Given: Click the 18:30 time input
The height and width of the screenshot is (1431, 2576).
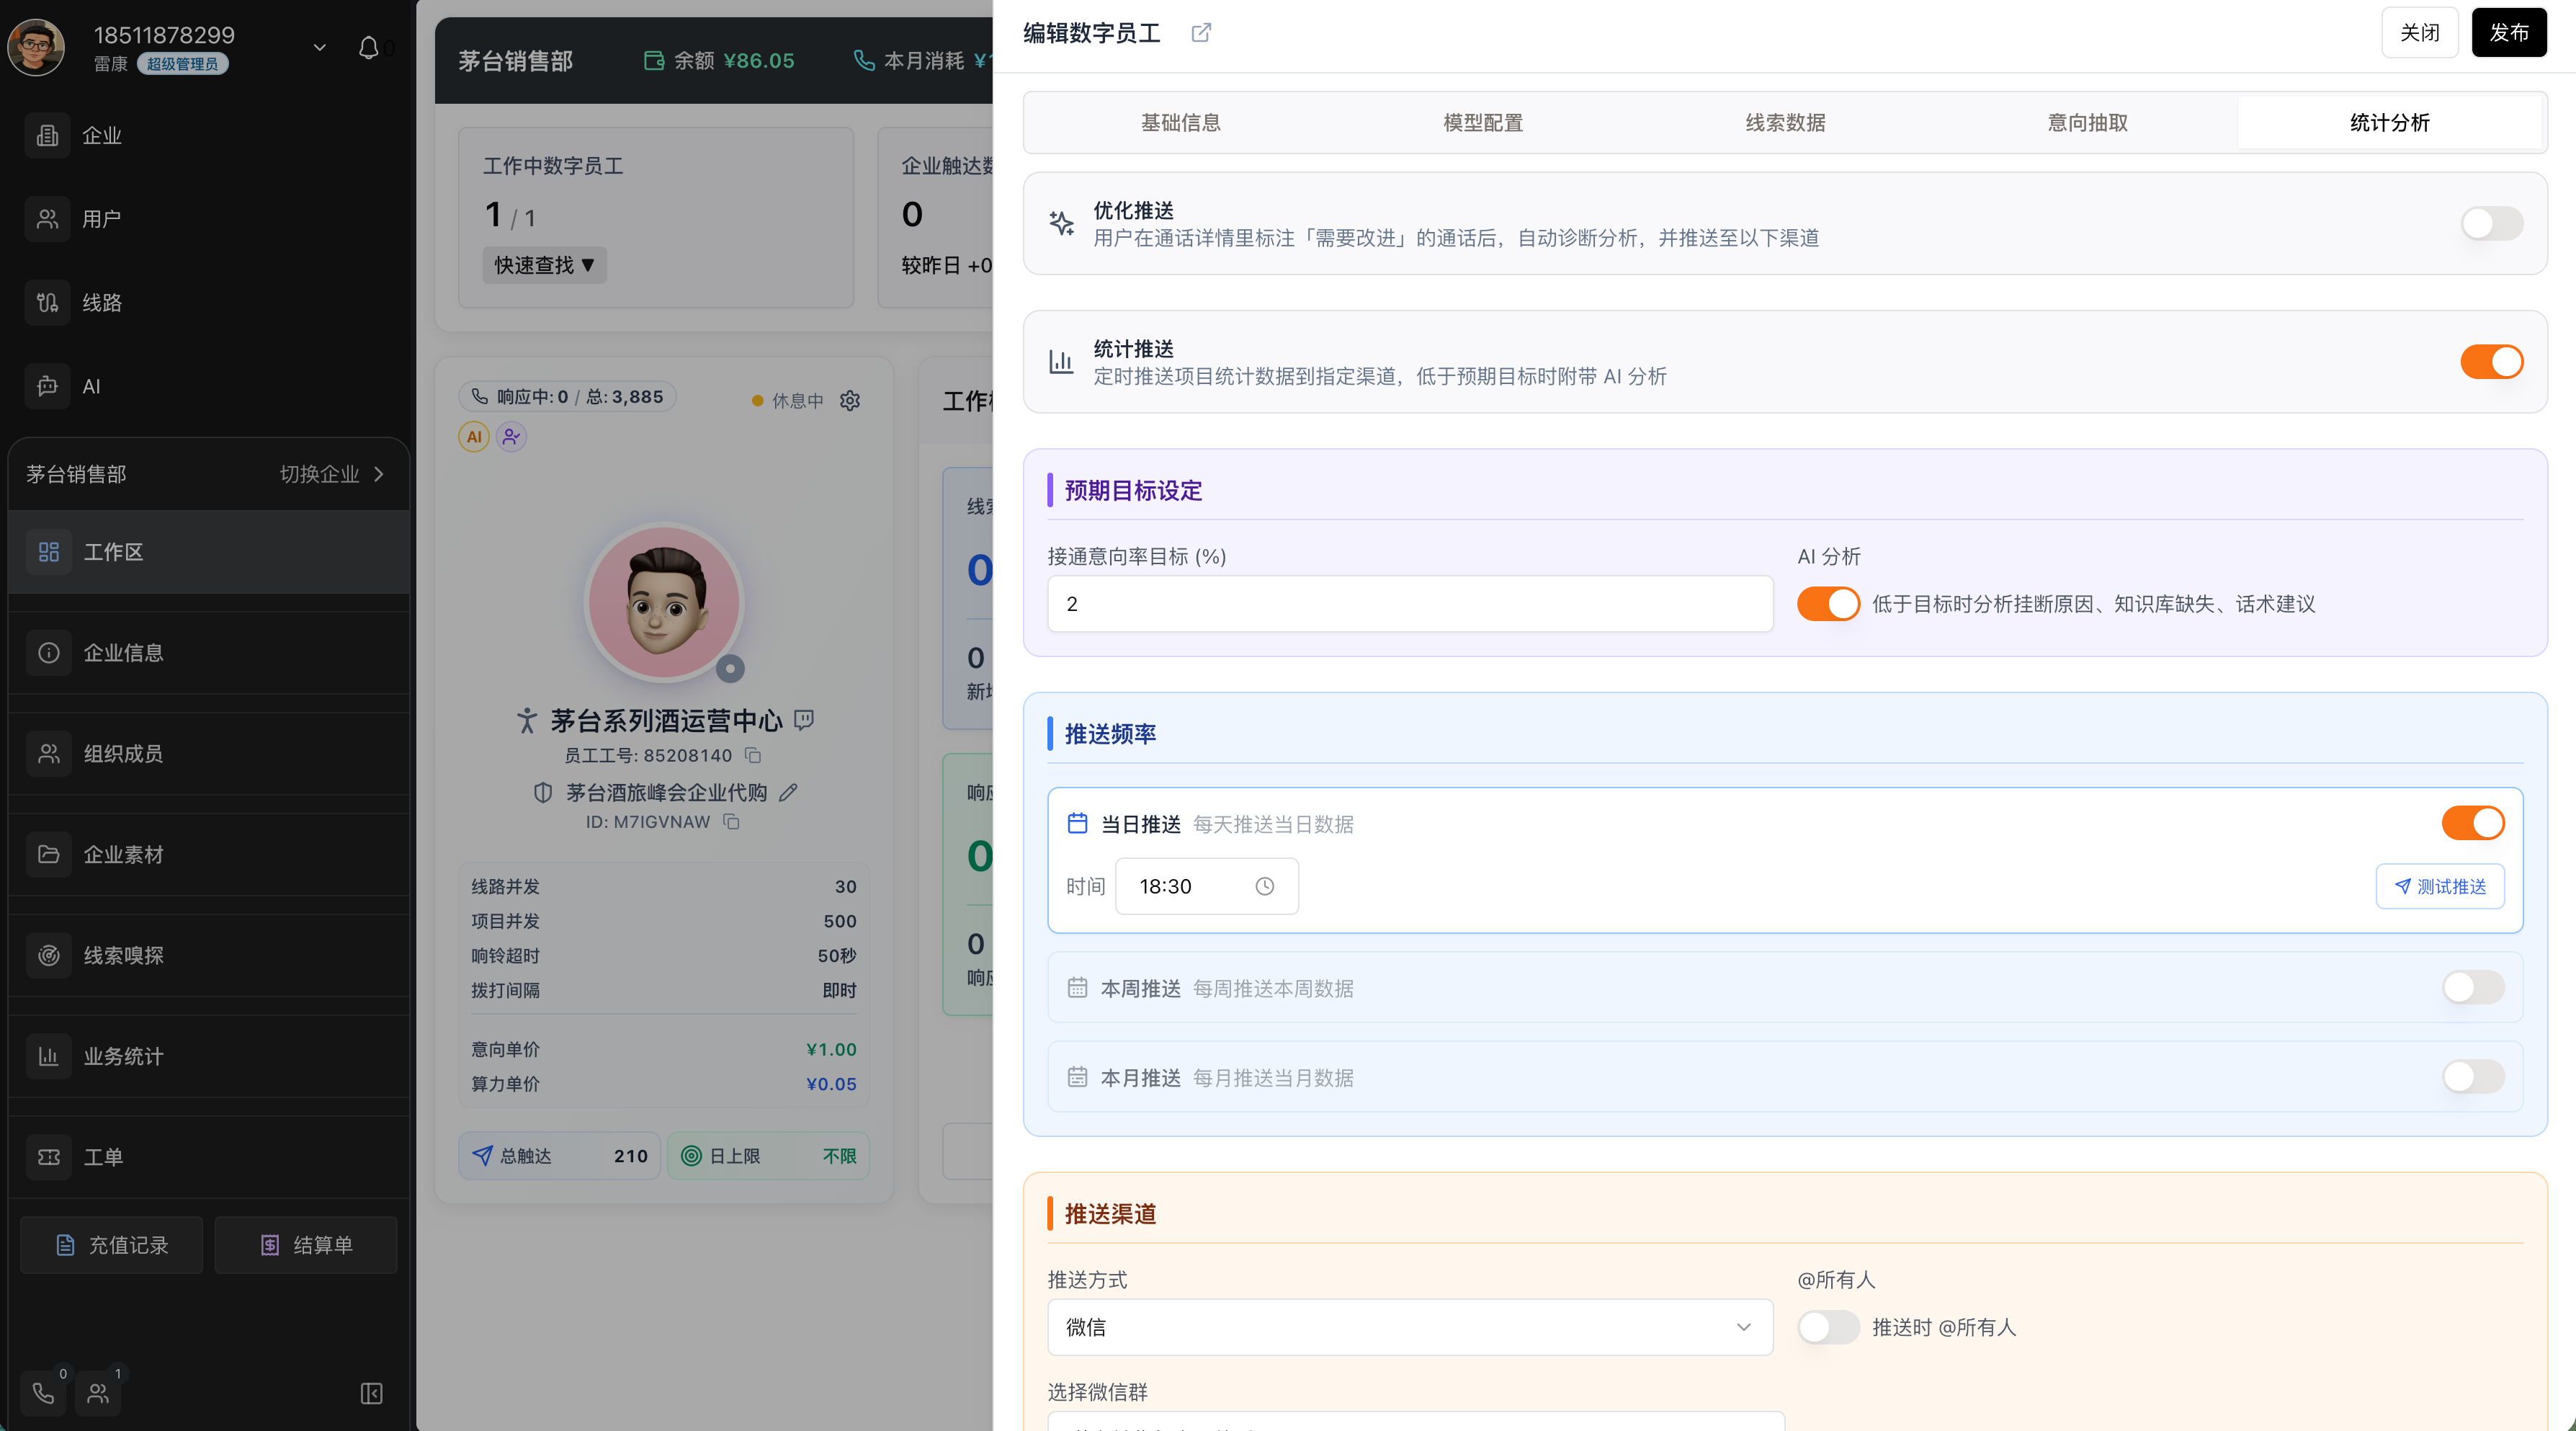Looking at the screenshot, I should 1206,887.
